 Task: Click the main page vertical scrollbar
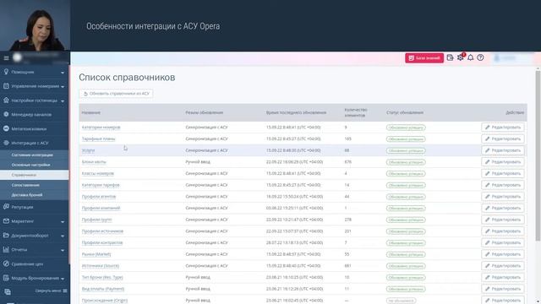tap(538, 156)
